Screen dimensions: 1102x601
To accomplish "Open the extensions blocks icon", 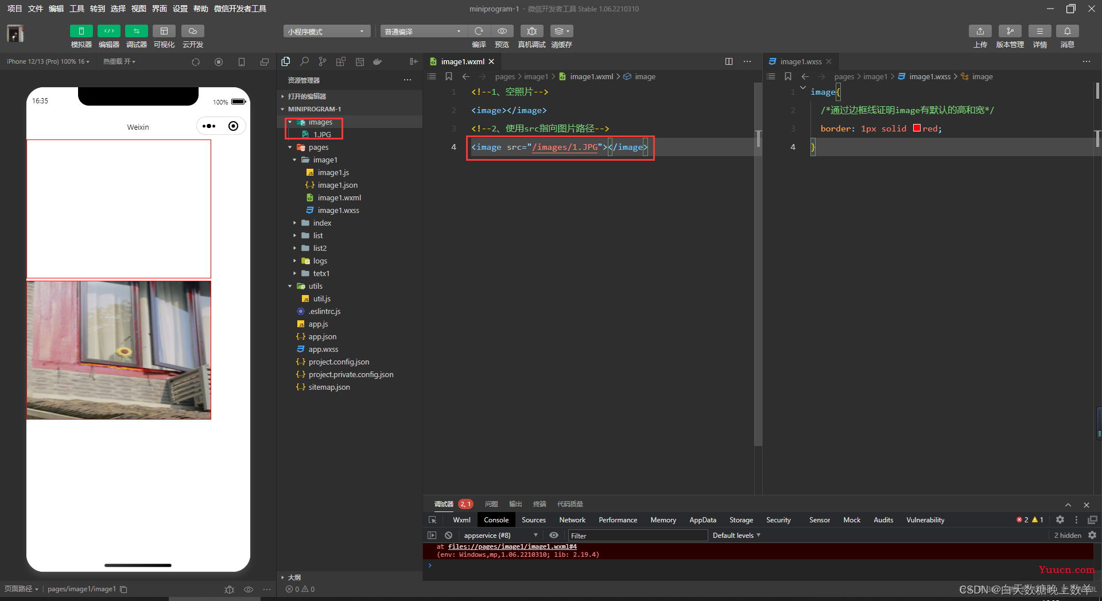I will 341,61.
